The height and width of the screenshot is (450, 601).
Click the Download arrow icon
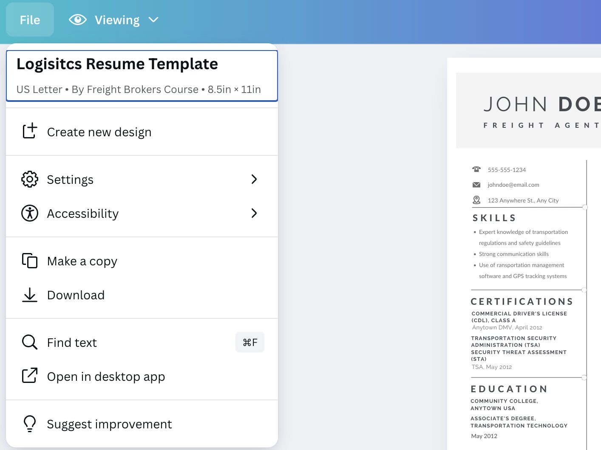click(30, 295)
